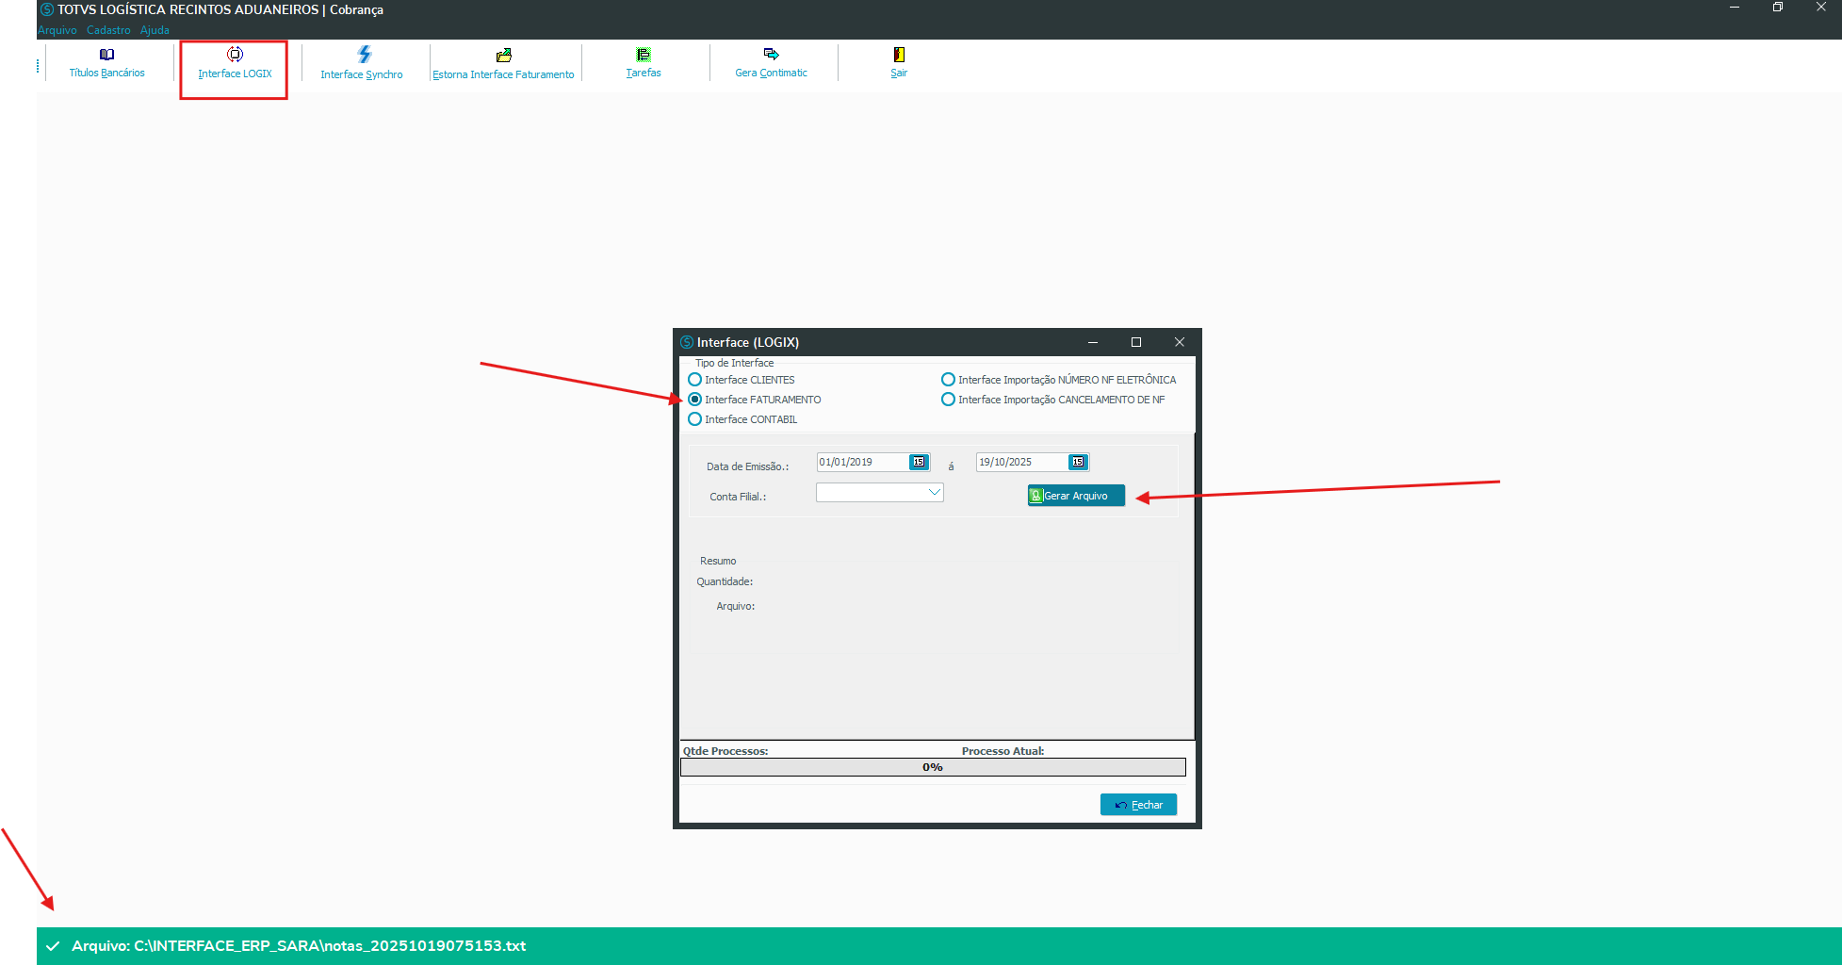Image resolution: width=1842 pixels, height=965 pixels.
Task: Click Interface Synchro toolbar label
Action: pyautogui.click(x=362, y=74)
